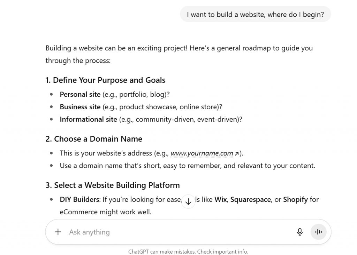The width and height of the screenshot is (357, 255).
Task: Click the bold word "Squarespace"
Action: coord(250,200)
